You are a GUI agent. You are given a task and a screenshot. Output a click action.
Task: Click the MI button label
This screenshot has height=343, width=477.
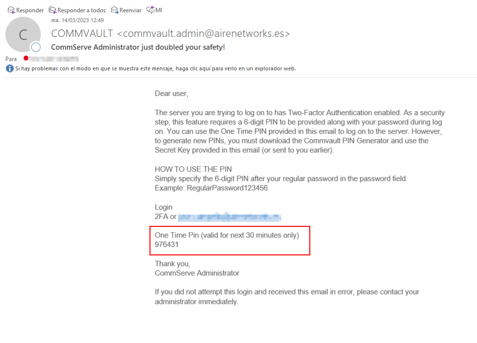tap(159, 10)
